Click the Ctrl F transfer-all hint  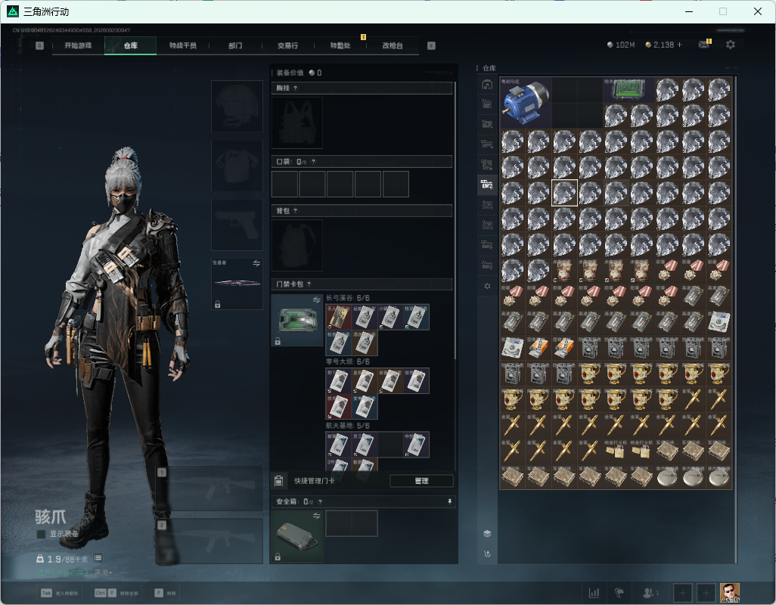(116, 593)
